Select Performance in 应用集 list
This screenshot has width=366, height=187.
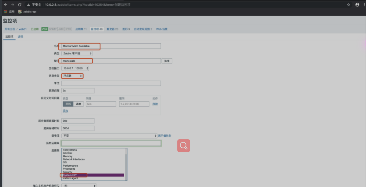(93, 166)
